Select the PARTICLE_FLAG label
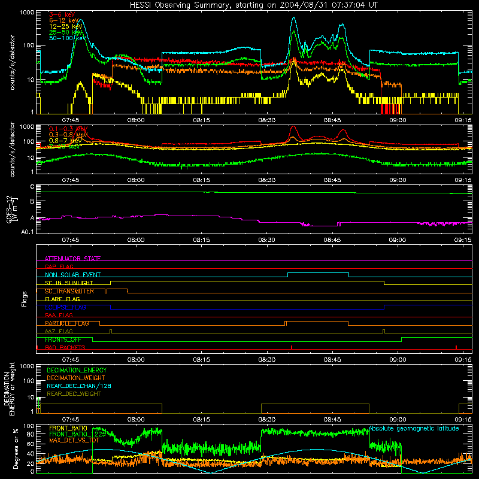This screenshot has width=479, height=479. pos(67,323)
